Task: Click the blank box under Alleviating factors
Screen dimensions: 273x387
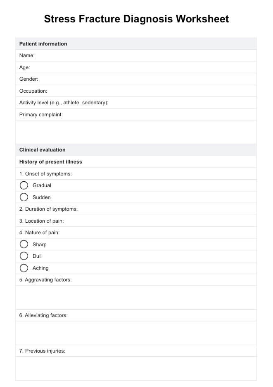Action: pos(136,333)
